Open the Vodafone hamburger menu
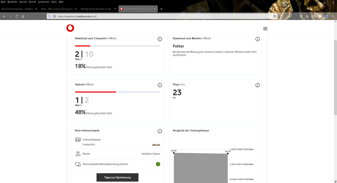The width and height of the screenshot is (337, 183). click(265, 29)
